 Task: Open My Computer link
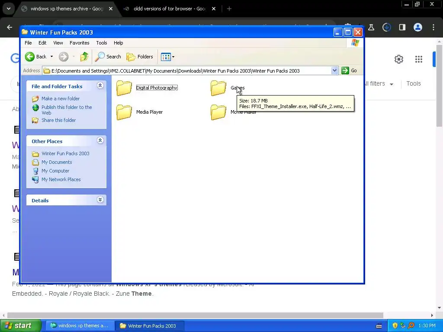click(x=55, y=171)
